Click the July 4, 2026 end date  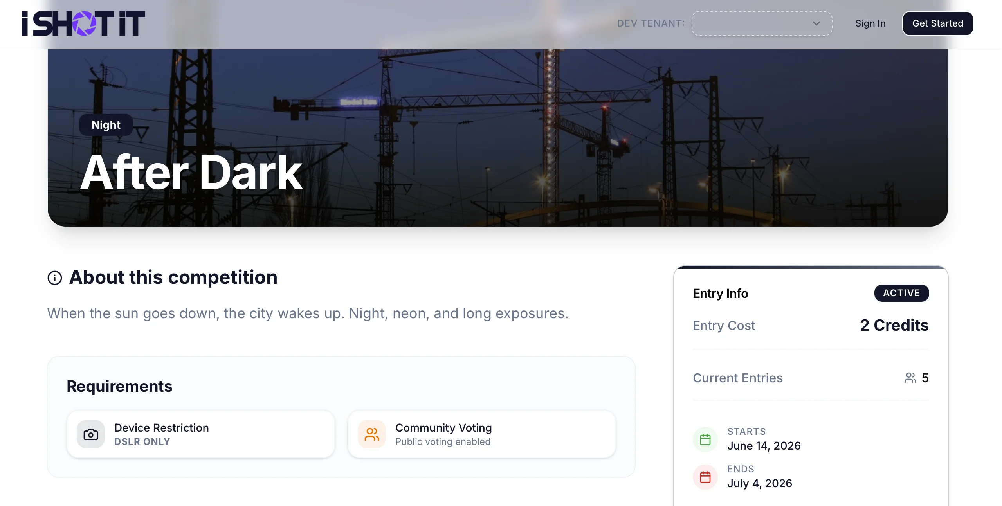[759, 483]
